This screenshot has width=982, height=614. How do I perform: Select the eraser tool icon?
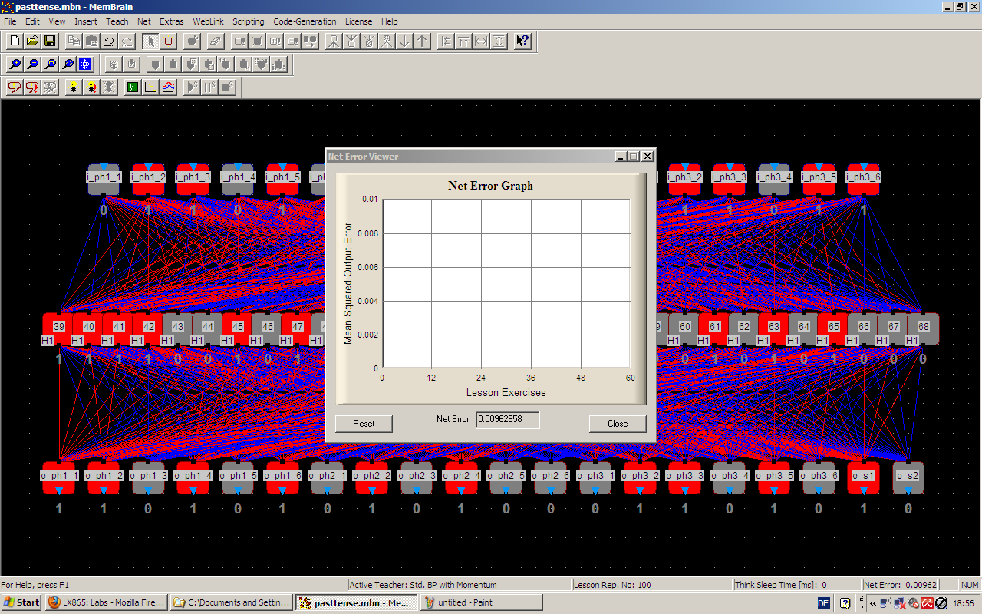[216, 41]
